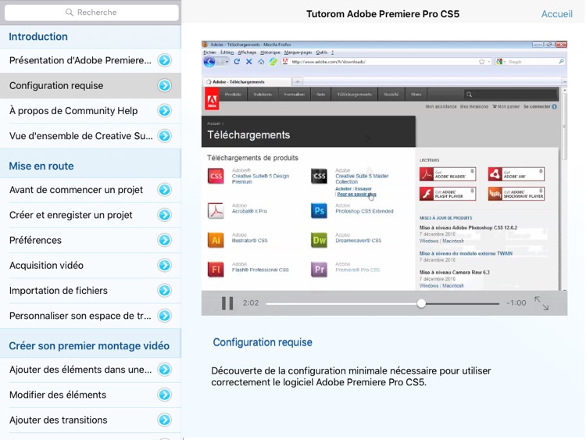Click the CS5 Master Collection icon
Image resolution: width=586 pixels, height=440 pixels.
(x=319, y=176)
